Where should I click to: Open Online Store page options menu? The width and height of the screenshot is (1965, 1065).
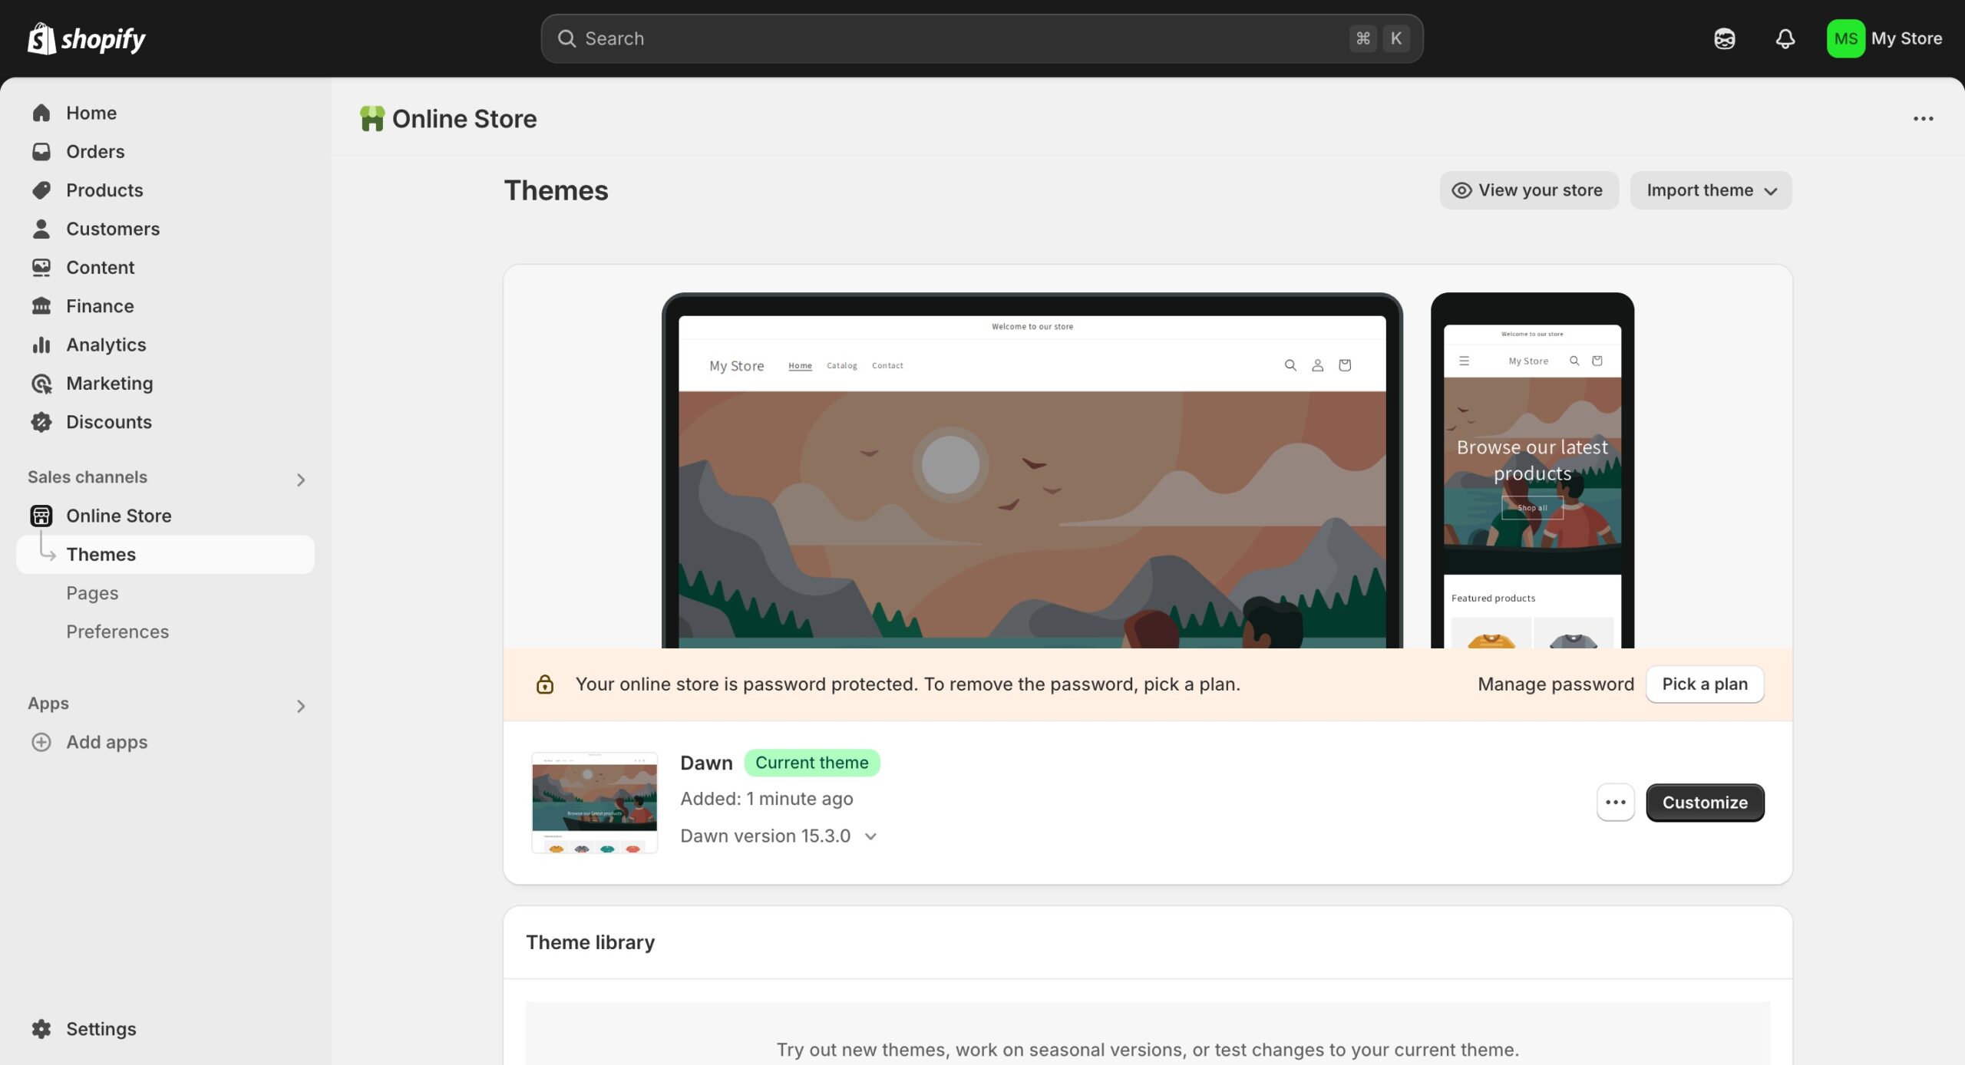coord(1923,119)
